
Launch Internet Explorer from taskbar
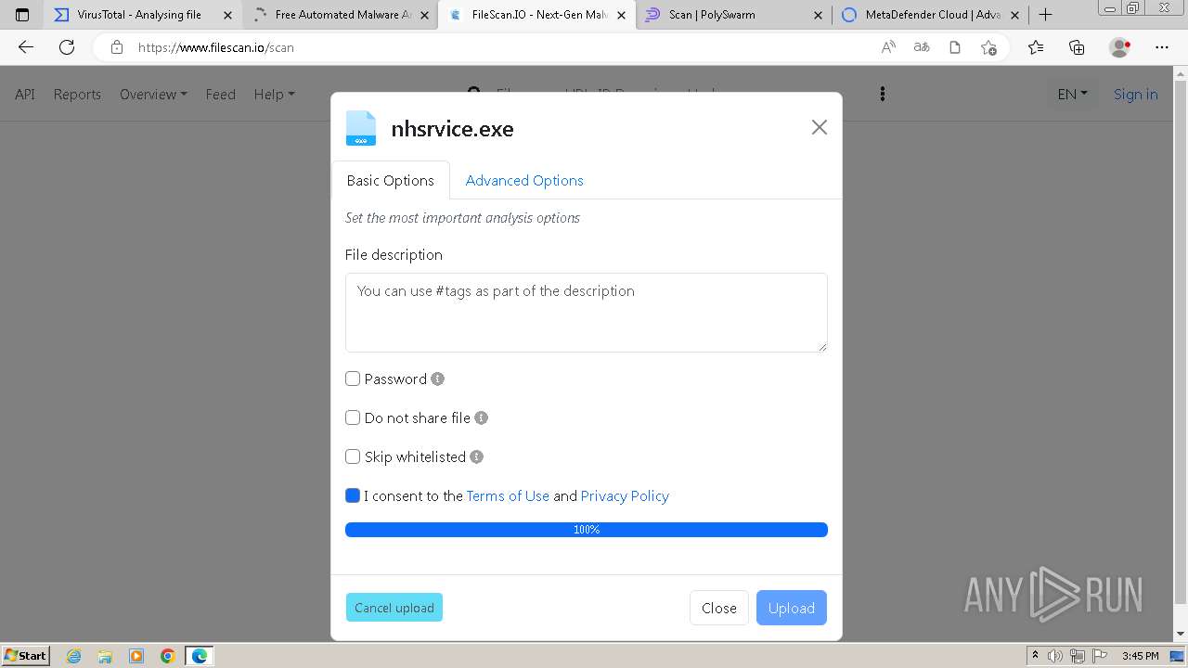click(73, 656)
